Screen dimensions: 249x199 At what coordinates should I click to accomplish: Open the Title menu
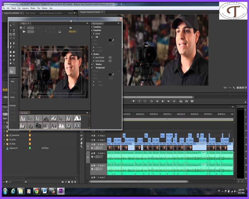point(38,8)
